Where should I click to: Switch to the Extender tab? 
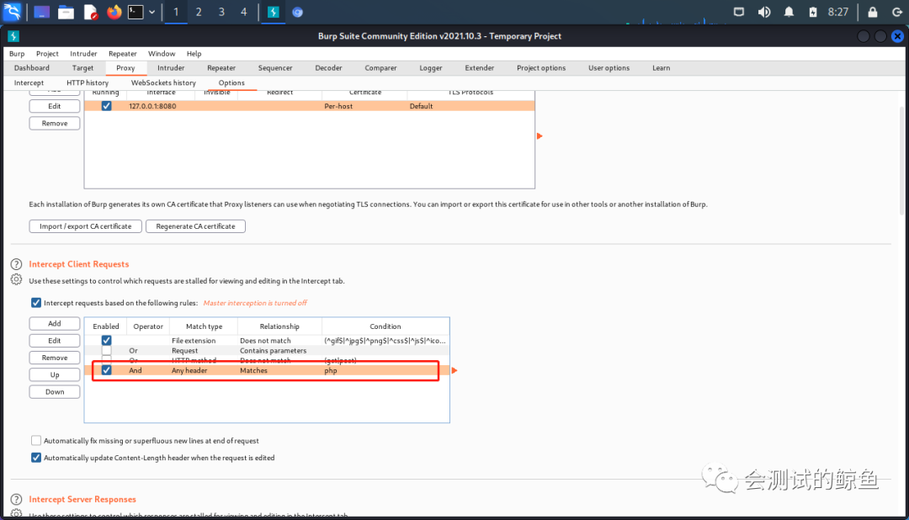point(480,68)
